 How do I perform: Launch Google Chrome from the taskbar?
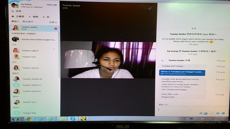click(29, 119)
